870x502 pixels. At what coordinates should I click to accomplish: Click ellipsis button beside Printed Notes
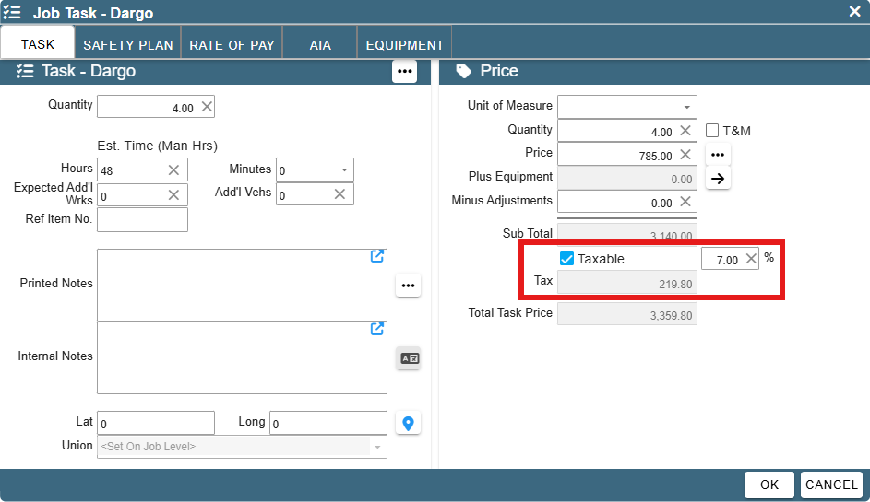click(408, 286)
